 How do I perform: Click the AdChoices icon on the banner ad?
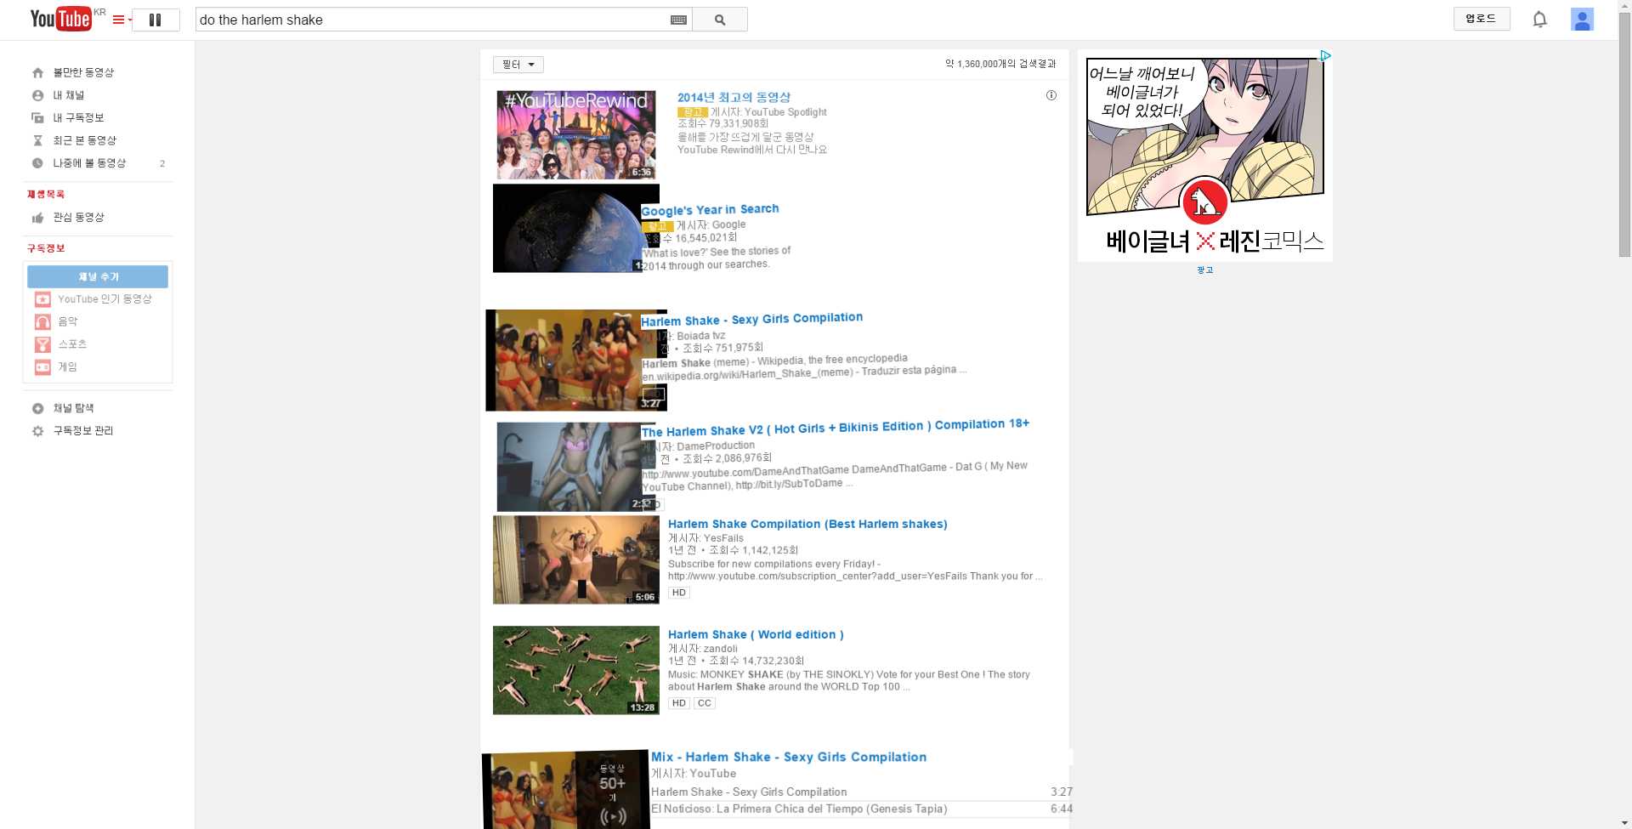click(1325, 56)
